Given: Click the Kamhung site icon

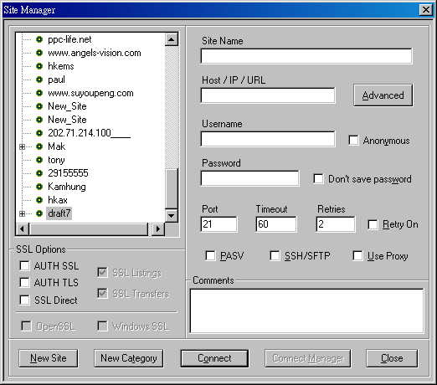Looking at the screenshot, I should pos(39,187).
